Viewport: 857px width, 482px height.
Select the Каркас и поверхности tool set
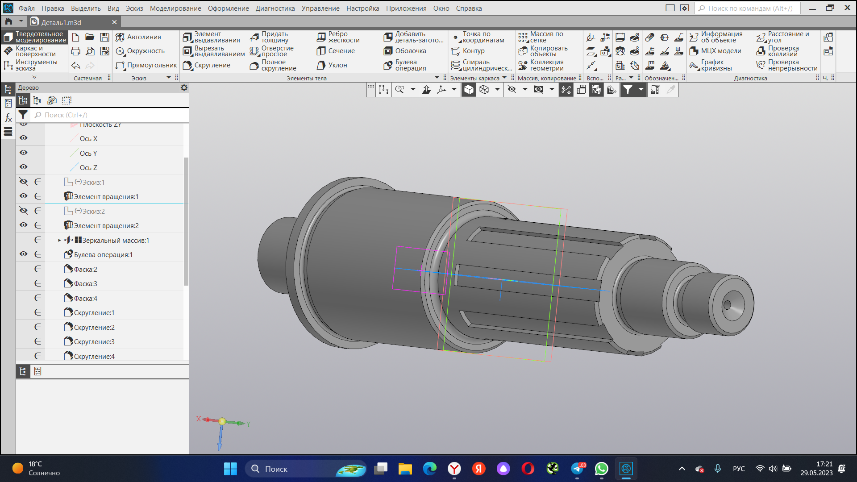(35, 51)
